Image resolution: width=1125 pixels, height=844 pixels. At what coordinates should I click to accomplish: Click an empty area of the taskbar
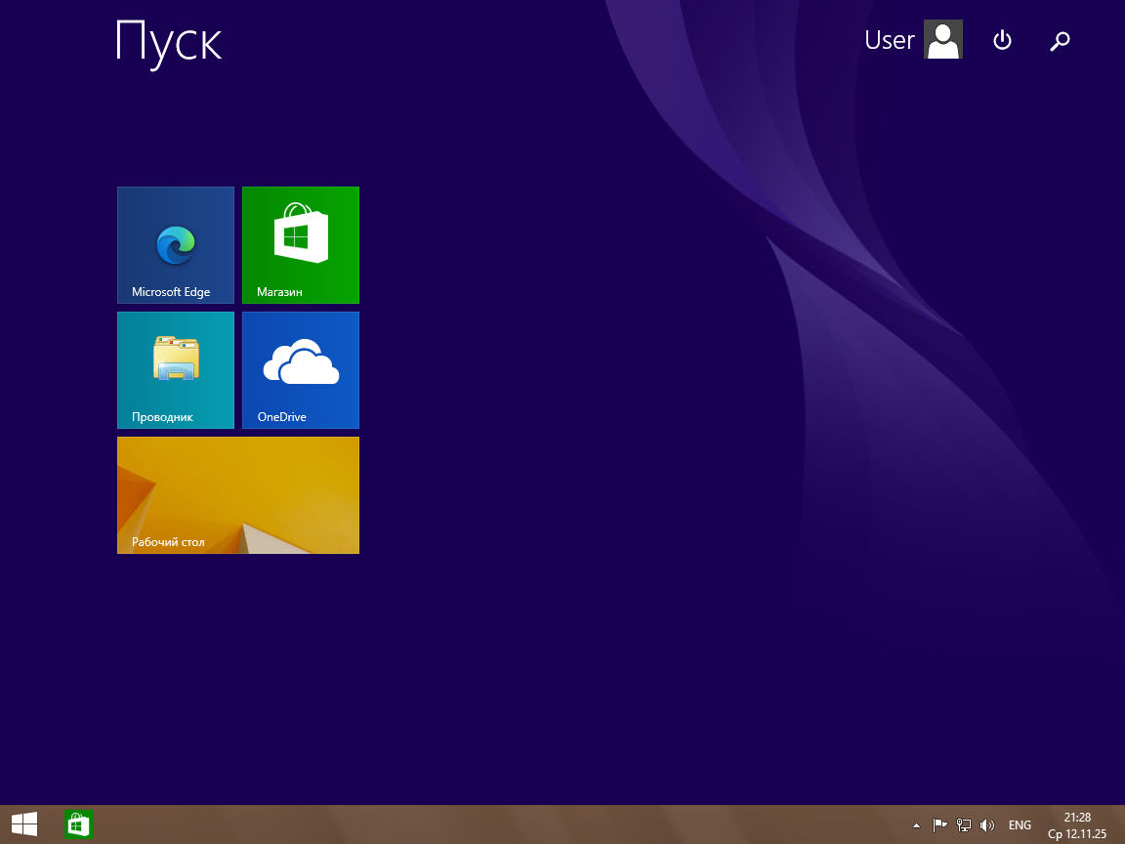488,825
